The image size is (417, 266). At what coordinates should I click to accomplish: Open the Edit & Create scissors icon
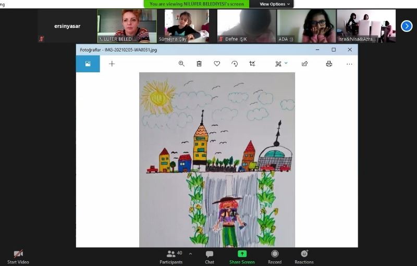[x=278, y=64]
